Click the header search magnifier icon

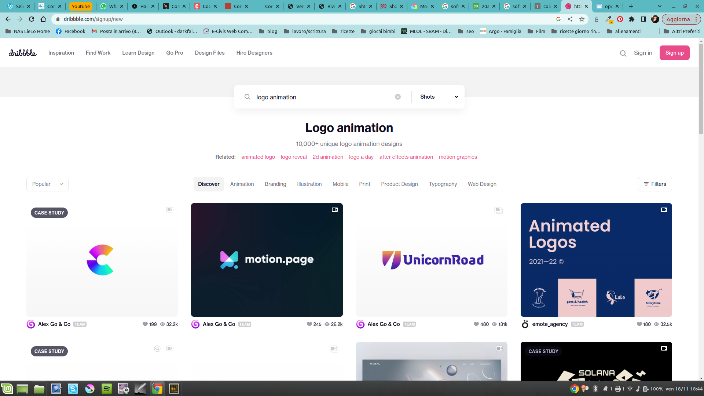click(x=623, y=53)
